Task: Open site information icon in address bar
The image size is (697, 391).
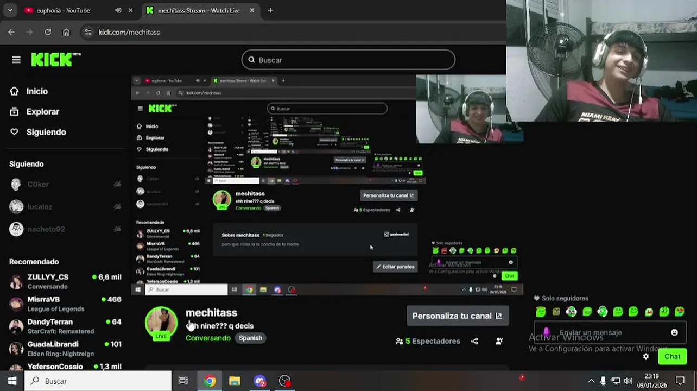Action: point(88,32)
